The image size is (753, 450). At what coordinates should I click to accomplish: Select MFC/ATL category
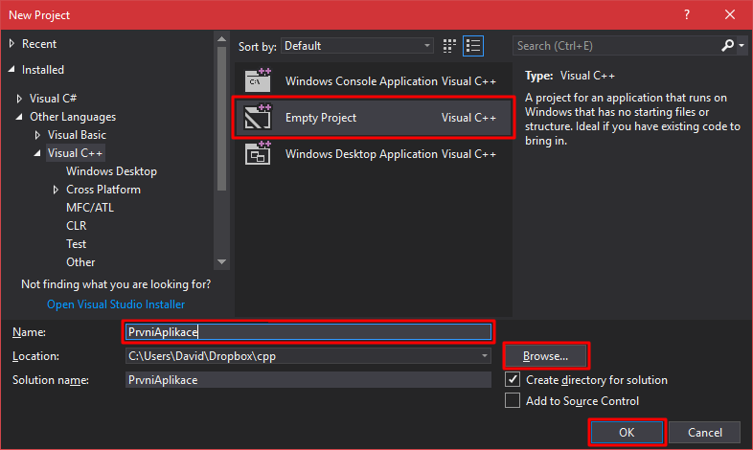(x=90, y=208)
